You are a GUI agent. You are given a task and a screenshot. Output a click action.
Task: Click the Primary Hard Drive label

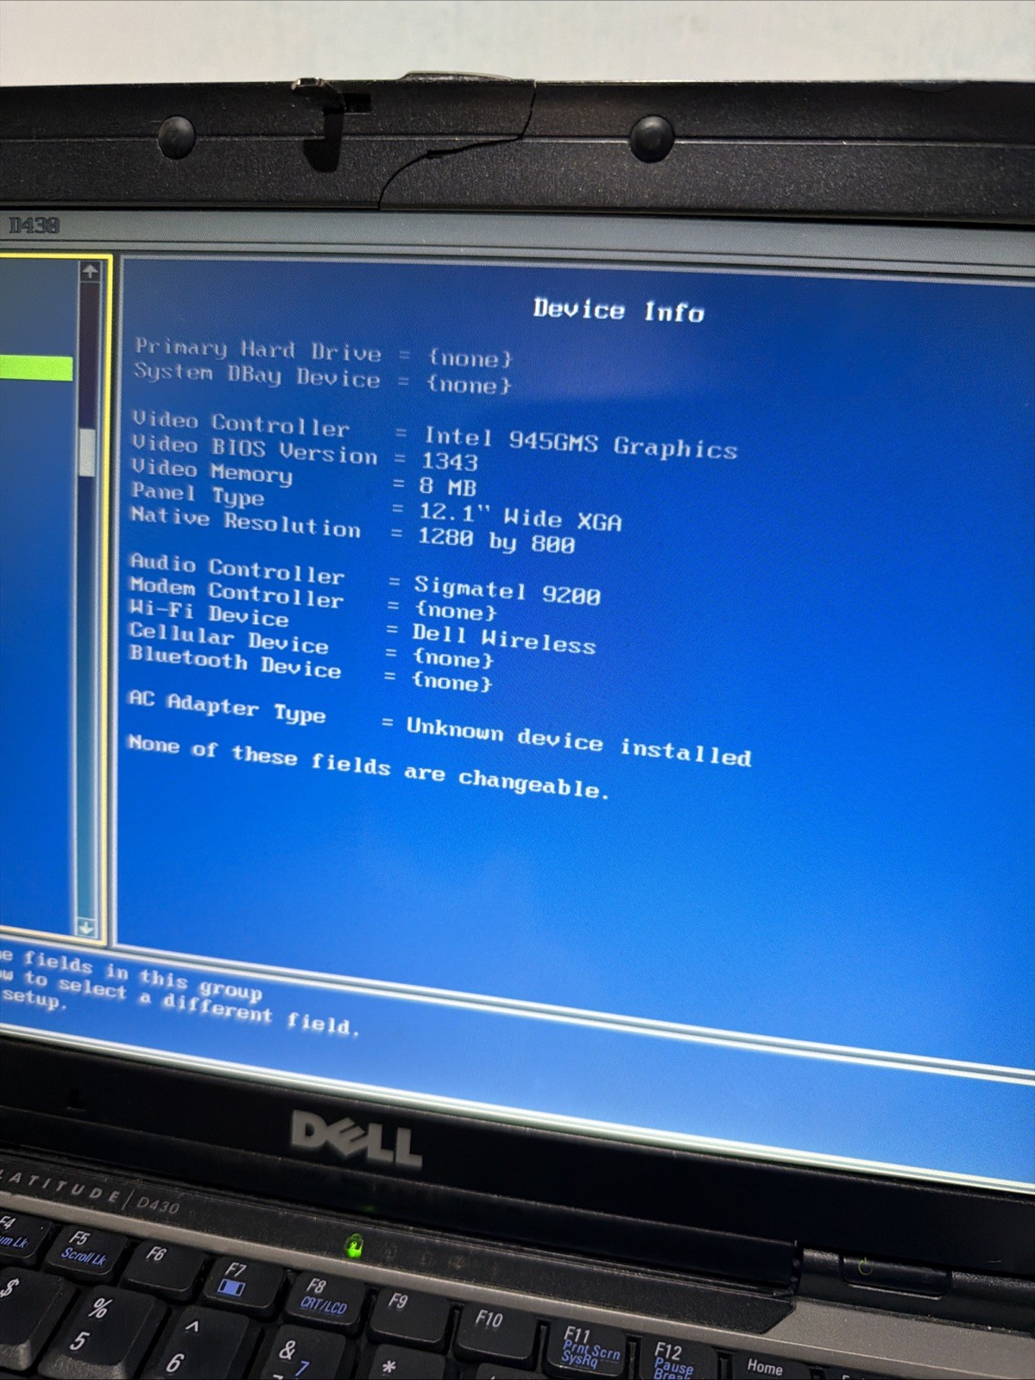pos(258,350)
